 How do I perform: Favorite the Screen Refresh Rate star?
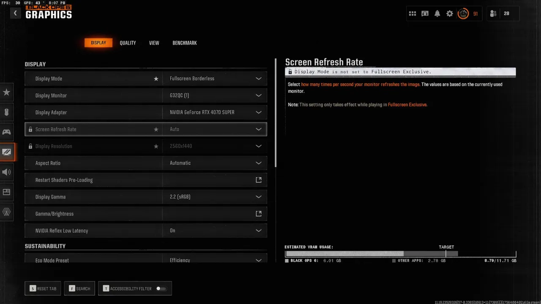coord(156,129)
